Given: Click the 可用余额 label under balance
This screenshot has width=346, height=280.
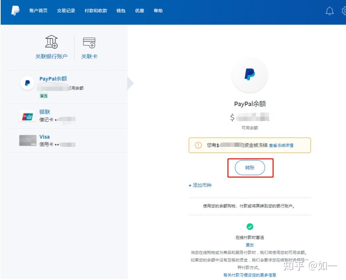Looking at the screenshot, I should coord(250,128).
